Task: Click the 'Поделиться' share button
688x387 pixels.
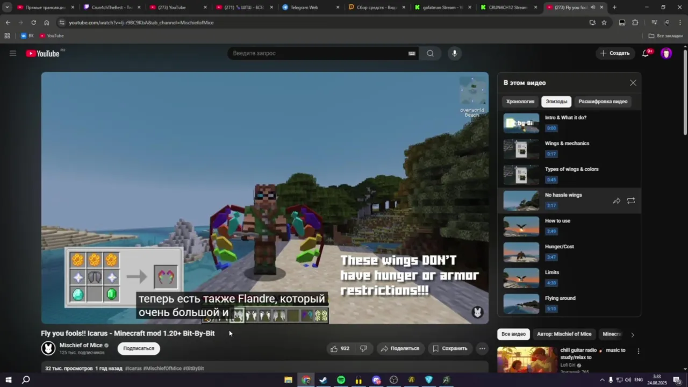Action: point(400,348)
